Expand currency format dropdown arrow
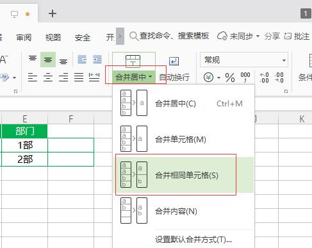 218,78
